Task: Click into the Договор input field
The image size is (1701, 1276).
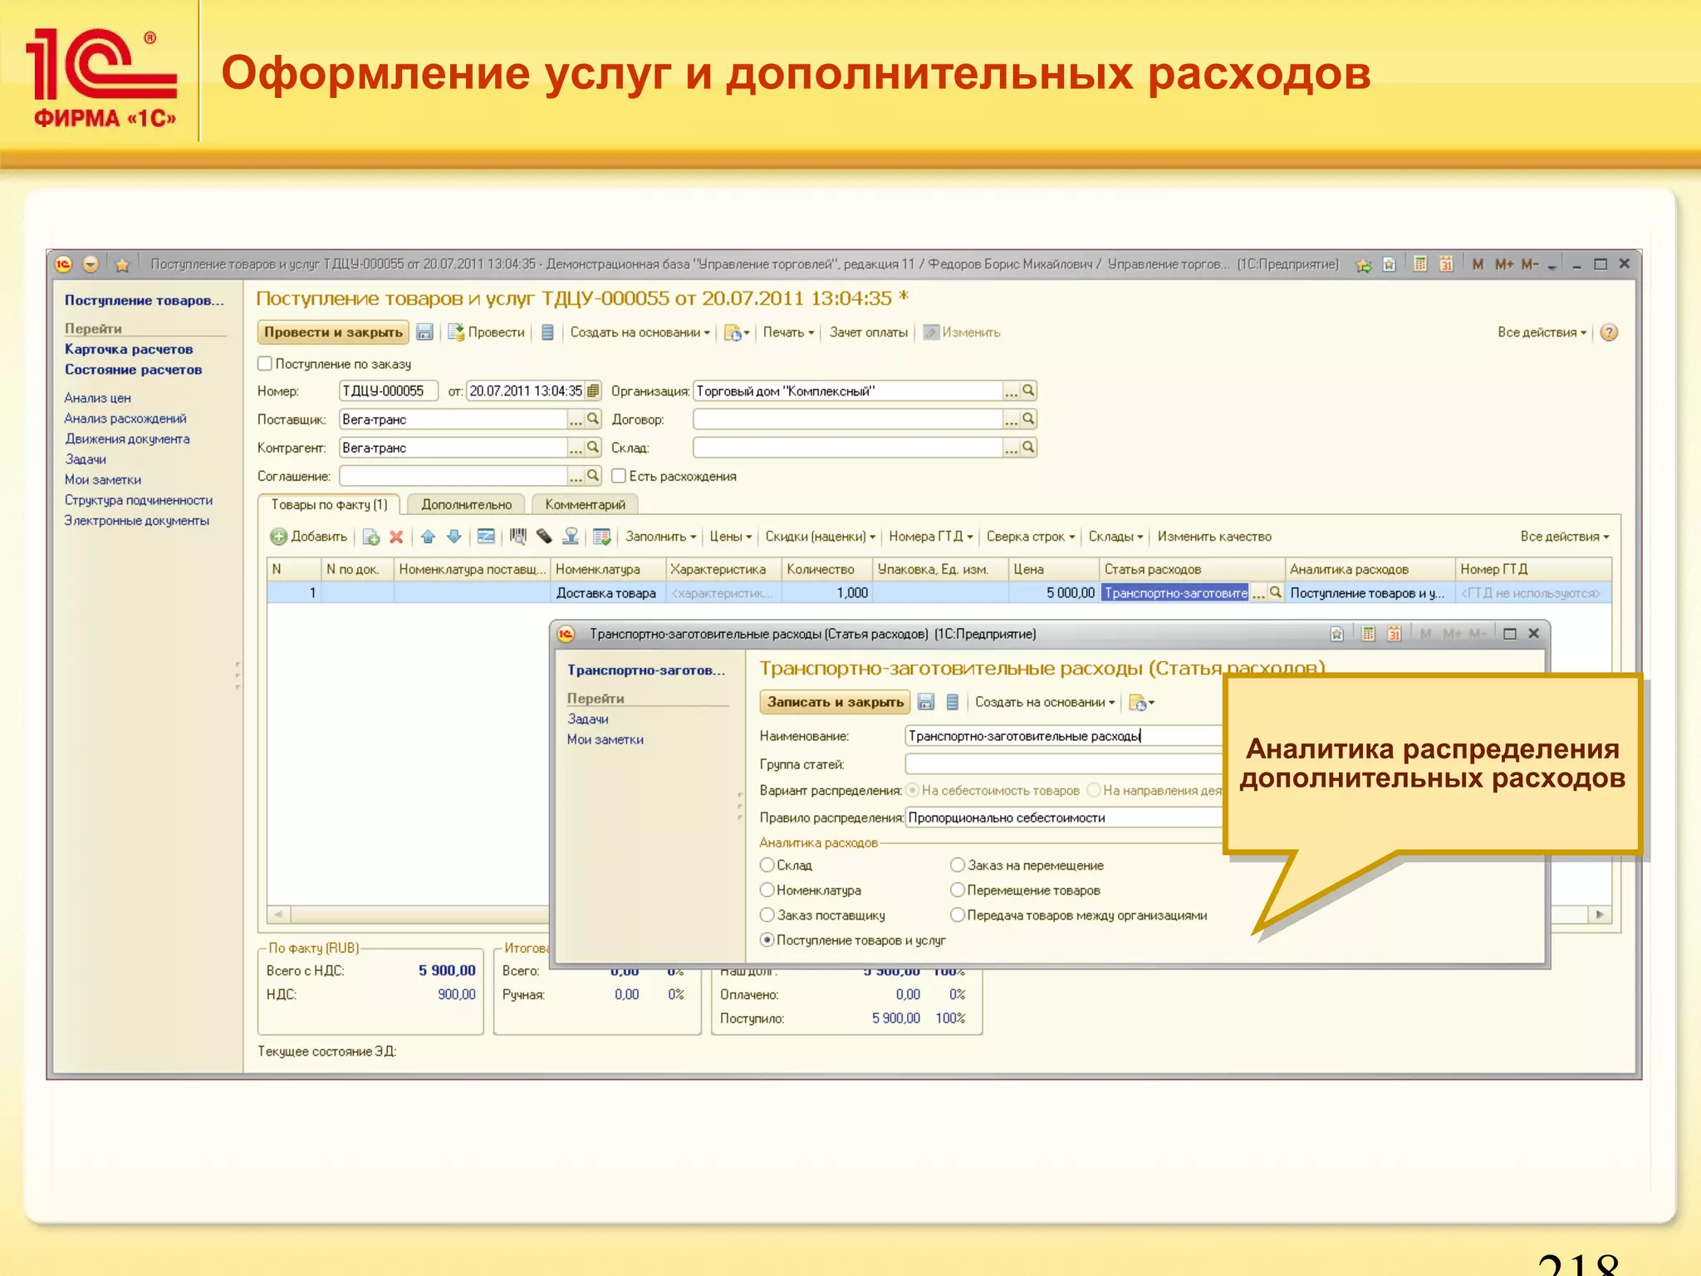Action: point(847,419)
